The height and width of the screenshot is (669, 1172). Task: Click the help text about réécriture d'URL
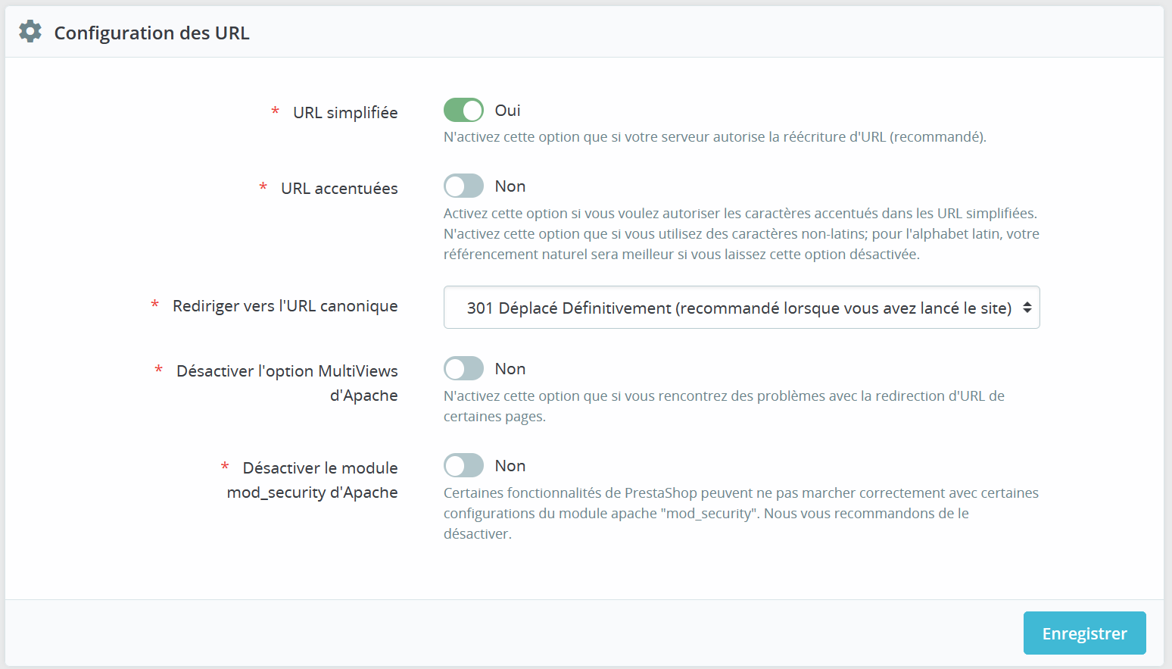tap(715, 136)
